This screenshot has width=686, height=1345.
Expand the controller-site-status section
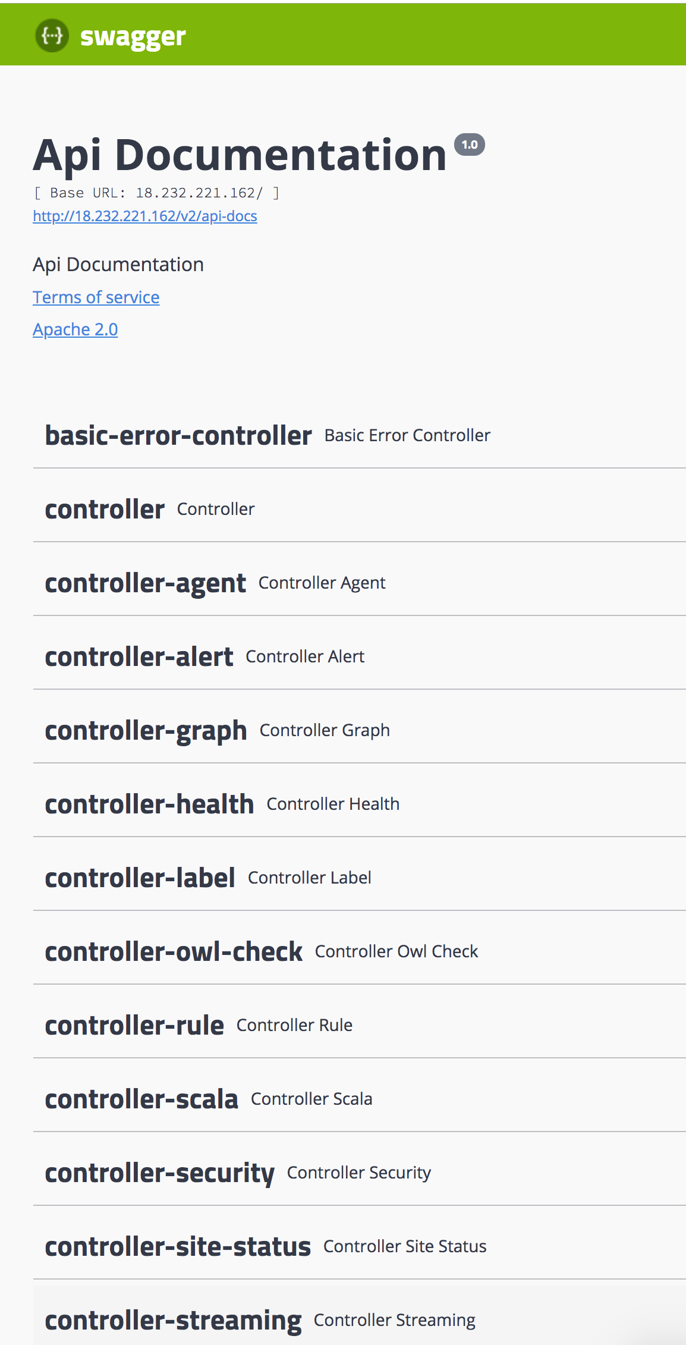pos(178,1247)
